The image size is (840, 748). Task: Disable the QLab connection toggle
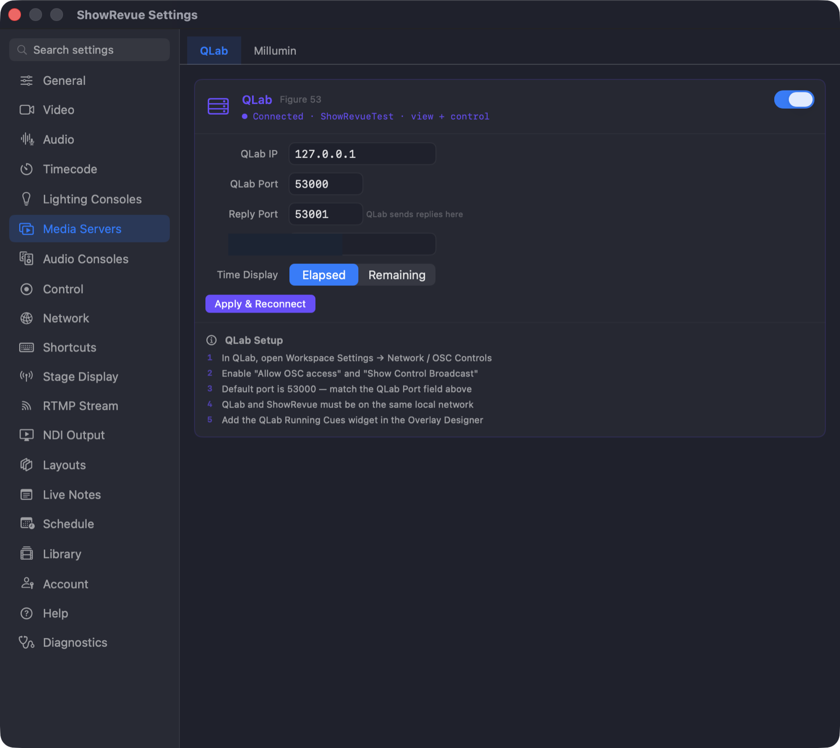794,100
